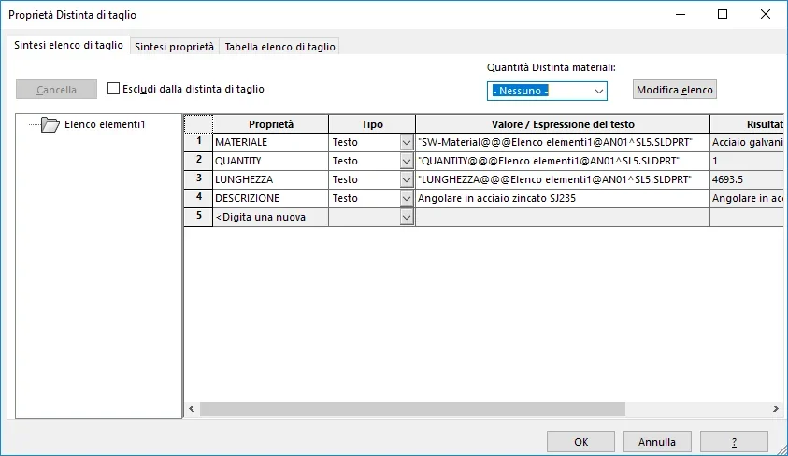The width and height of the screenshot is (788, 456).
Task: Open Tipo dropdown for DESCRIZIONE row
Action: (x=407, y=198)
